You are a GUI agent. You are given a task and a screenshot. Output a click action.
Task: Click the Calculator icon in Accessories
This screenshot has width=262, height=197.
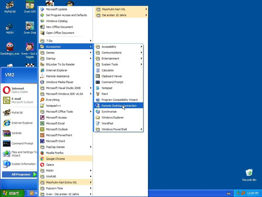98,70
